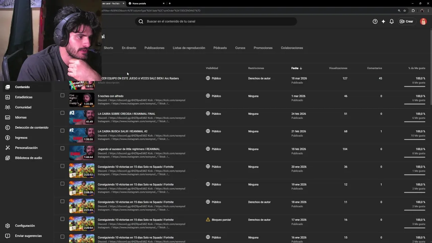Select checkbox for Jugando al sucesor video

[62, 148]
